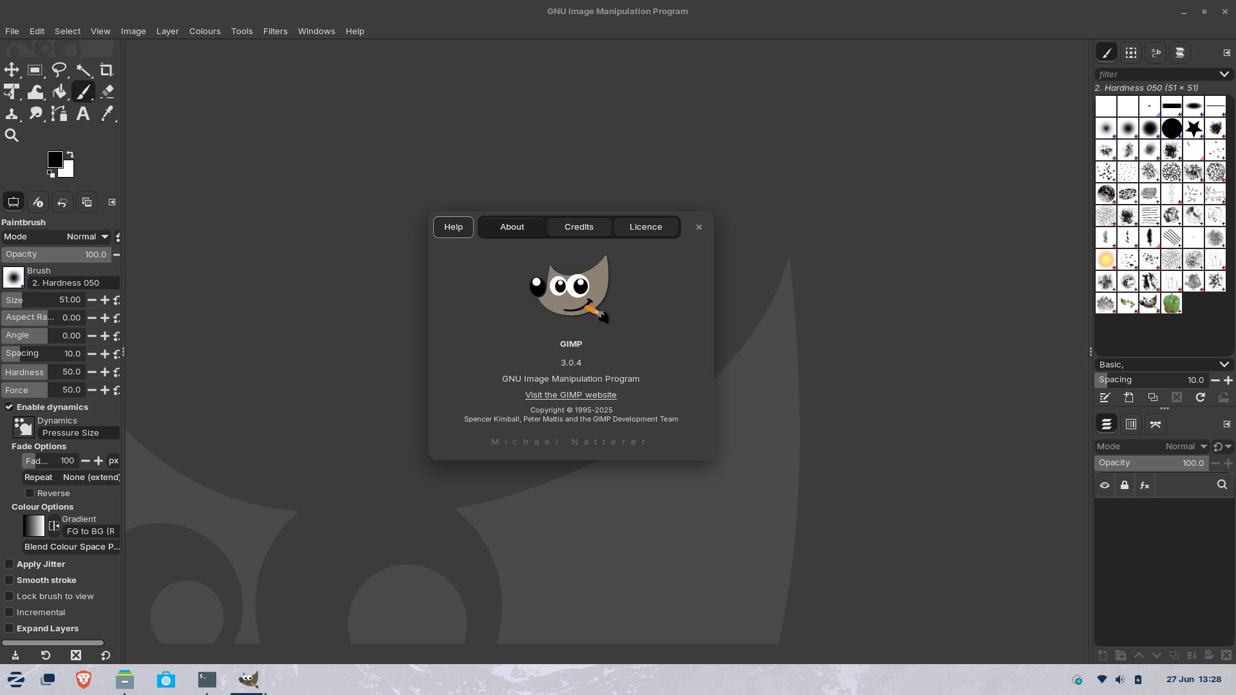Toggle layer visibility eye header
Image resolution: width=1236 pixels, height=695 pixels.
point(1105,485)
